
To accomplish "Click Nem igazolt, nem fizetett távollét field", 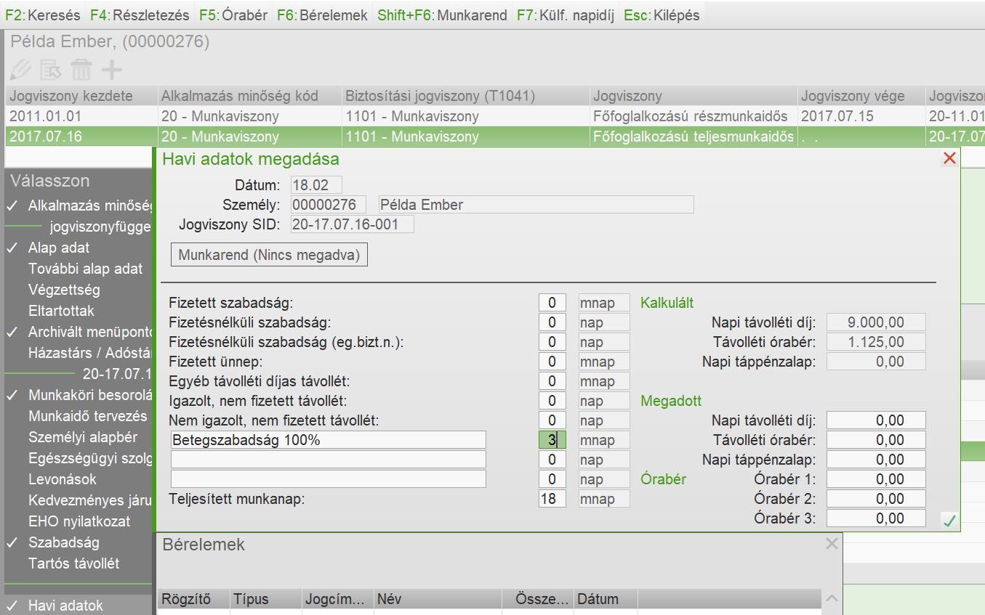I will 552,420.
